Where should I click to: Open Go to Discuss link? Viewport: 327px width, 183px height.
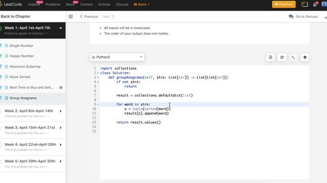(x=307, y=17)
